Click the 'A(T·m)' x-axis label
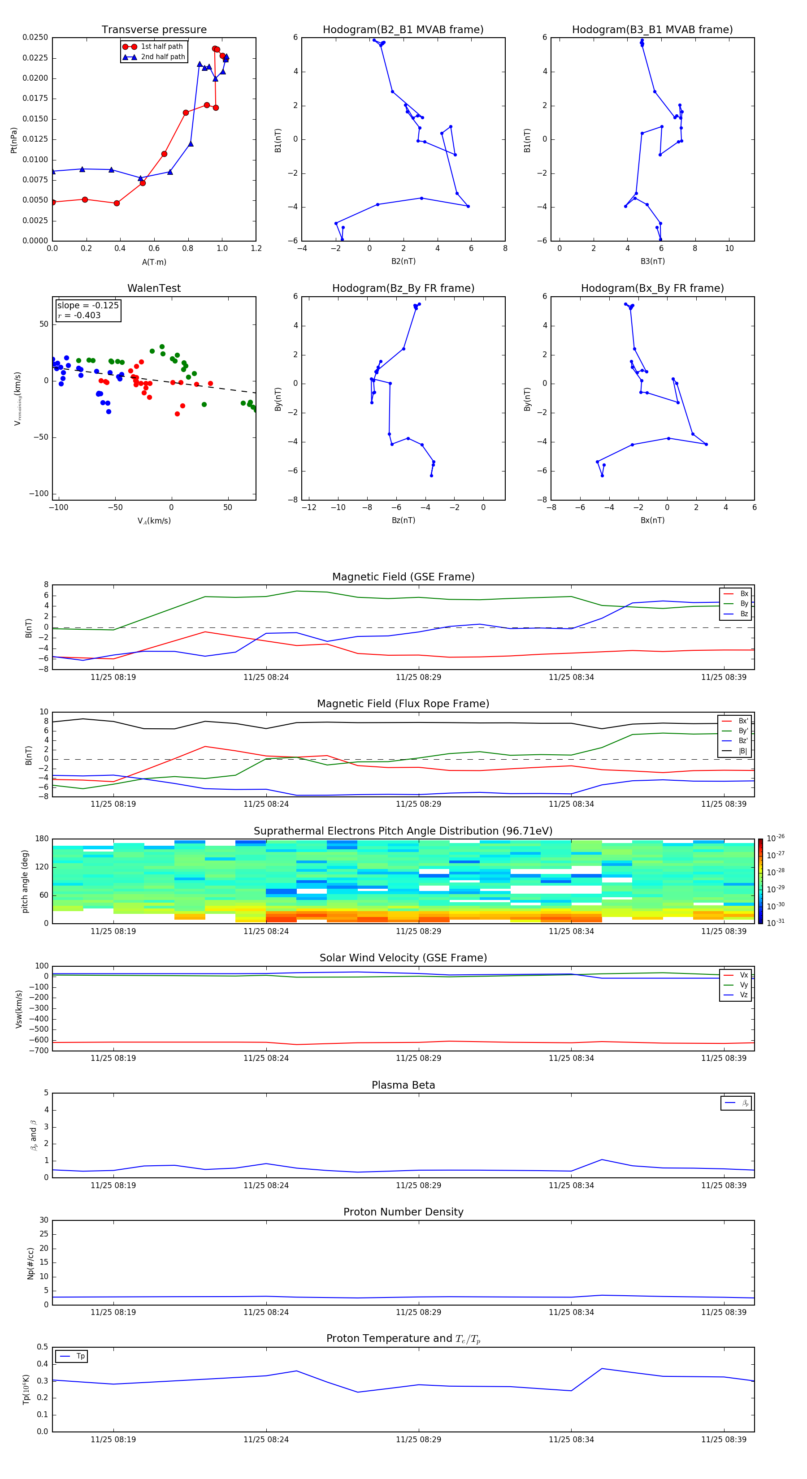 click(x=154, y=262)
